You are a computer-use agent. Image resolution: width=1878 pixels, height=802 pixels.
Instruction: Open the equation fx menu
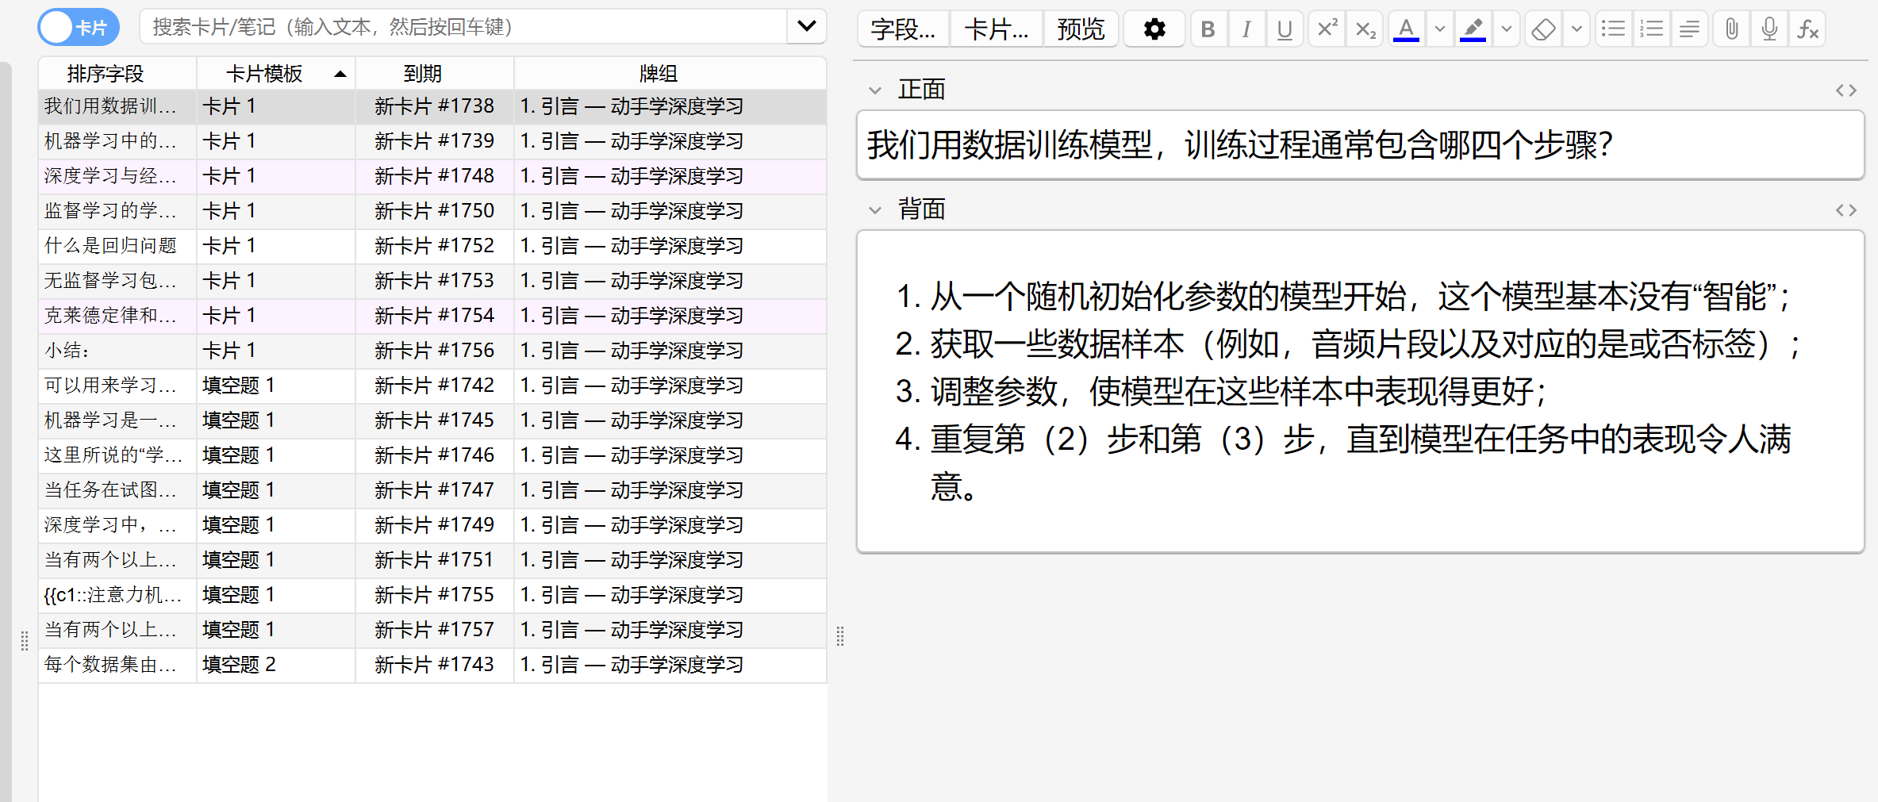[1807, 29]
